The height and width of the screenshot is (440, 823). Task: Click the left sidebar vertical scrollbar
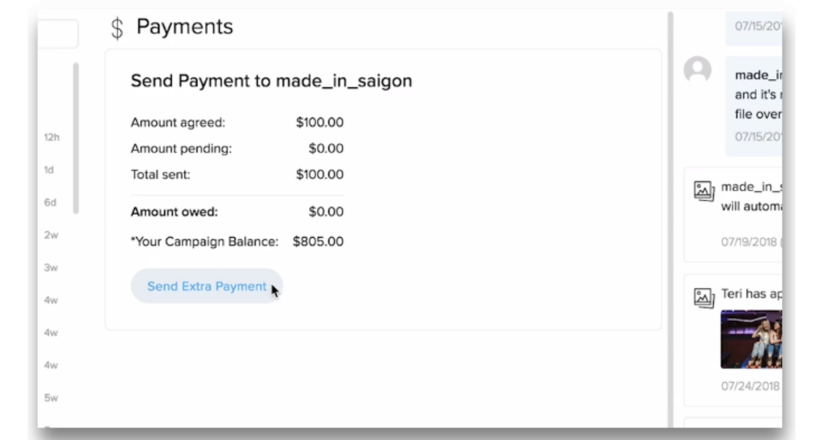pos(76,138)
